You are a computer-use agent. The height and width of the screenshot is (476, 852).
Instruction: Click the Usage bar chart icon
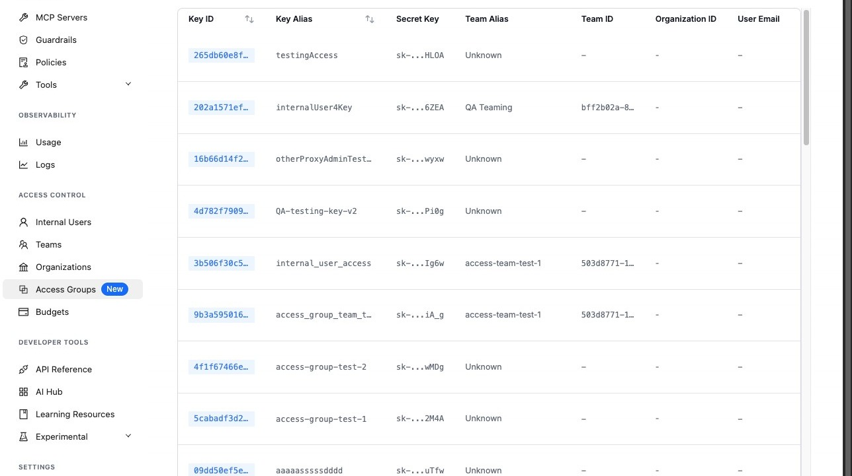pos(24,143)
